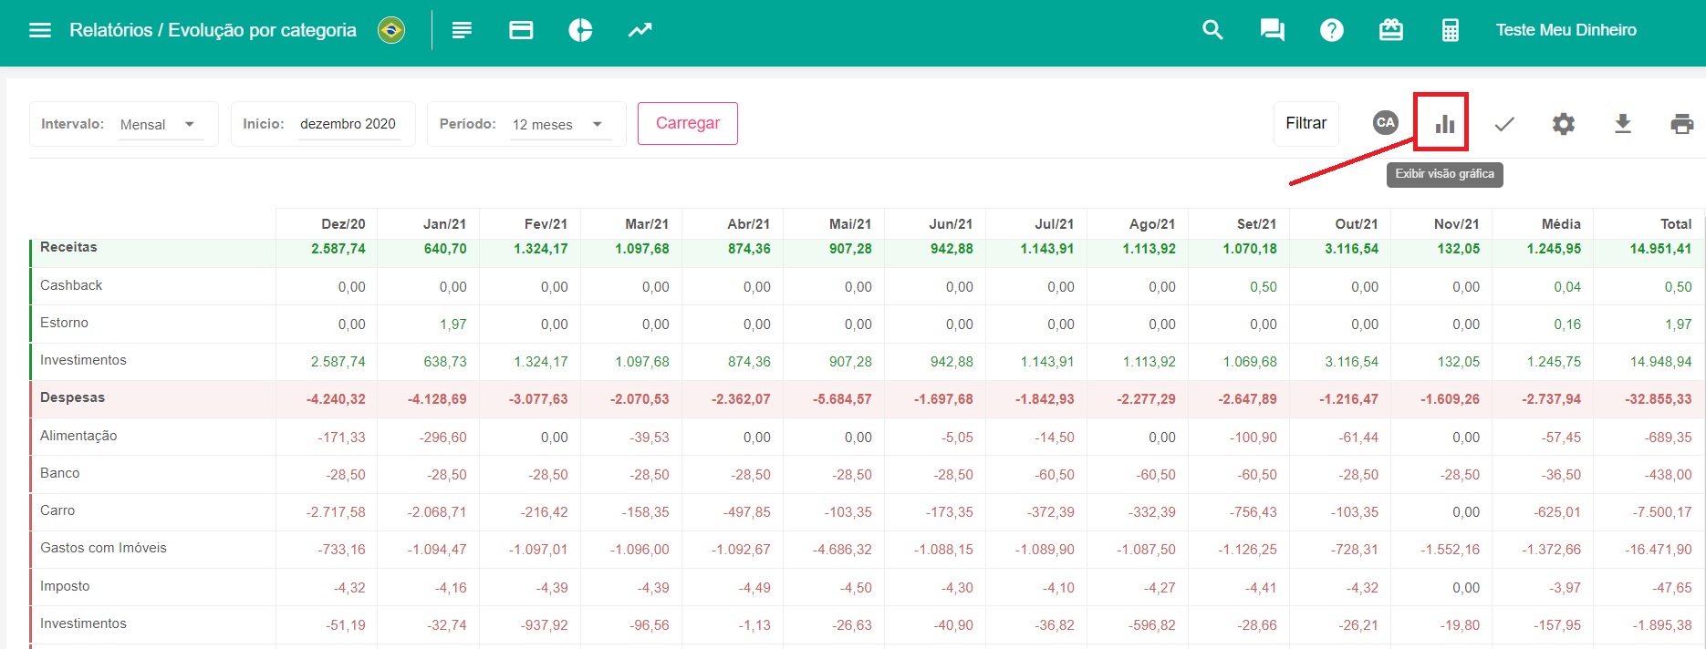
Task: Click the Filtrar button
Action: [1306, 123]
